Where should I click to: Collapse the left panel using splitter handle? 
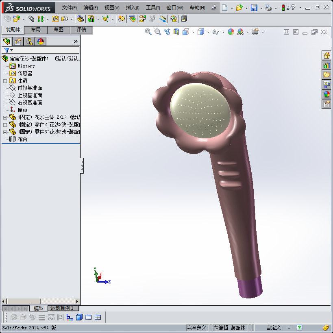pyautogui.click(x=82, y=165)
